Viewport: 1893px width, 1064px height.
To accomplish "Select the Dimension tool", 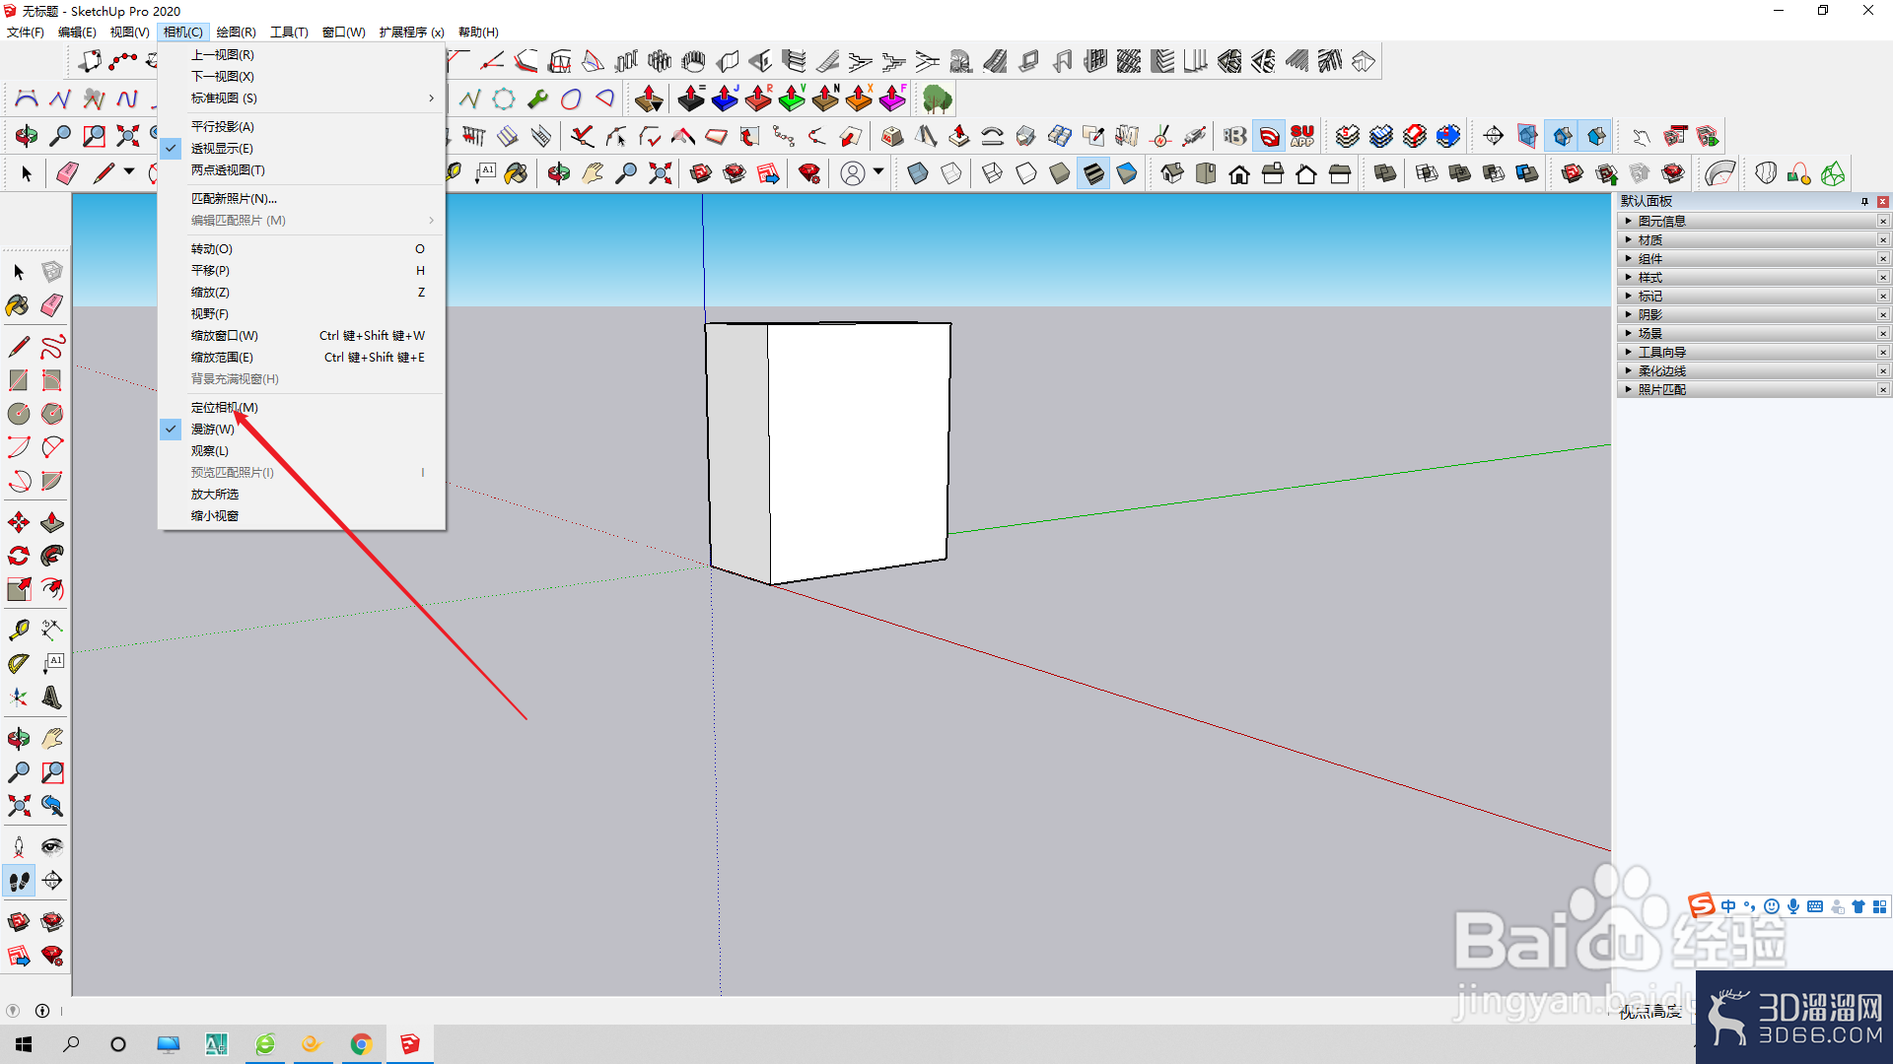I will (x=52, y=631).
